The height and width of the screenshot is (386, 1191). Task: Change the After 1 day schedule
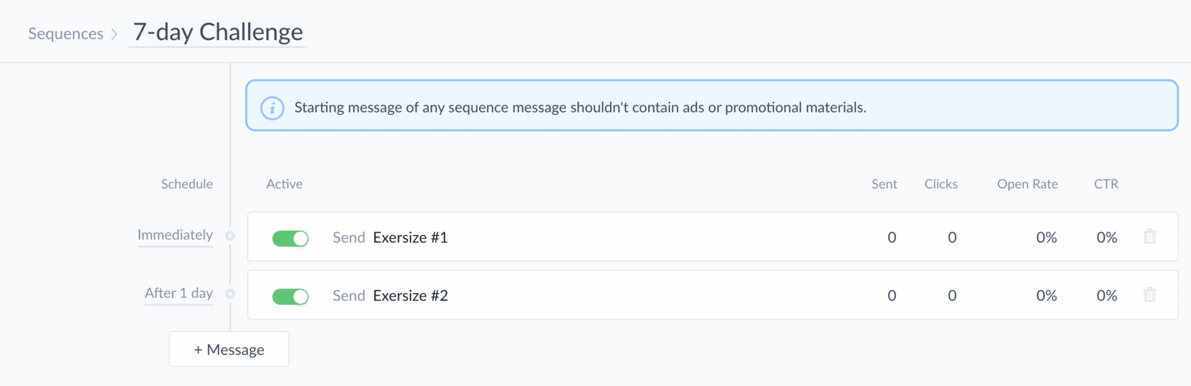(x=179, y=293)
